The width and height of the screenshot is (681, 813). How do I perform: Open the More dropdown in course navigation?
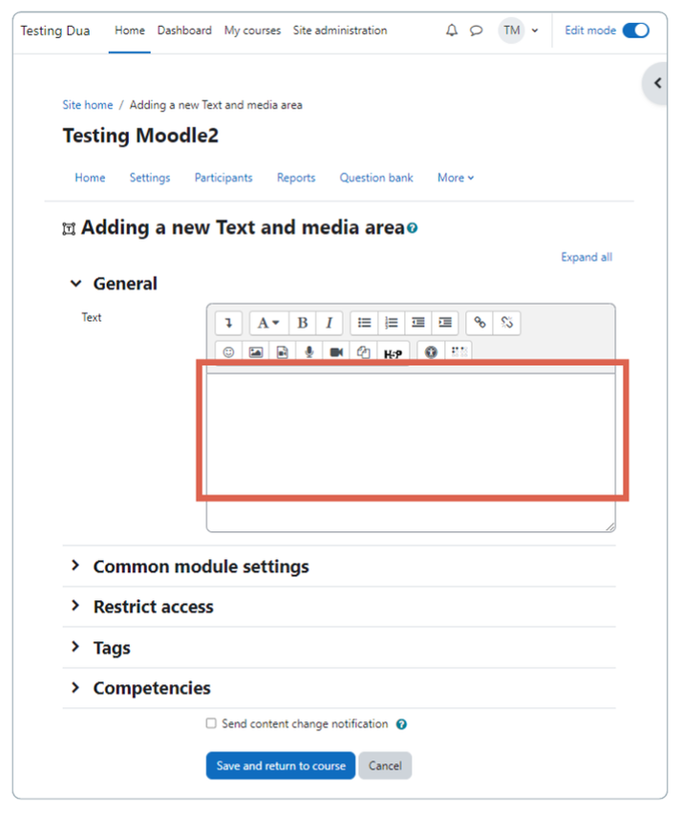[x=456, y=178]
